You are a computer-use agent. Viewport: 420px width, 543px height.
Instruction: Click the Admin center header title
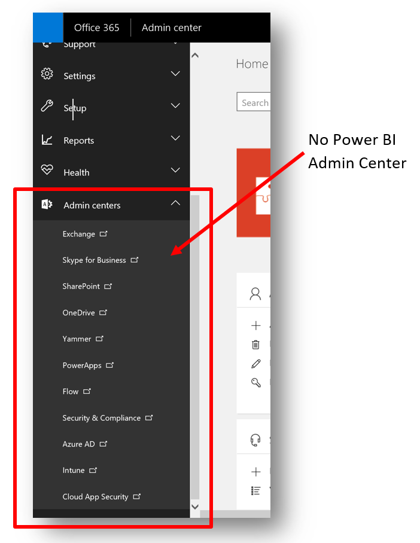pos(171,28)
